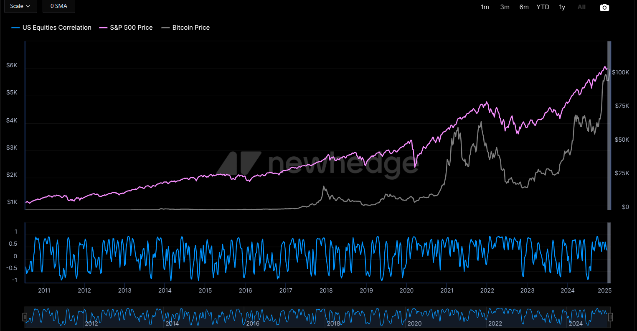Click the 0.5 correlation axis label

pyautogui.click(x=13, y=244)
